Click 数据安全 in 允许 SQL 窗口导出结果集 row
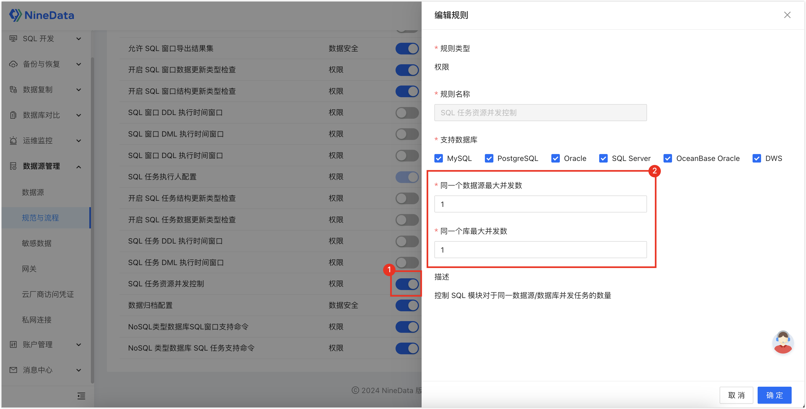The width and height of the screenshot is (806, 409). click(343, 48)
